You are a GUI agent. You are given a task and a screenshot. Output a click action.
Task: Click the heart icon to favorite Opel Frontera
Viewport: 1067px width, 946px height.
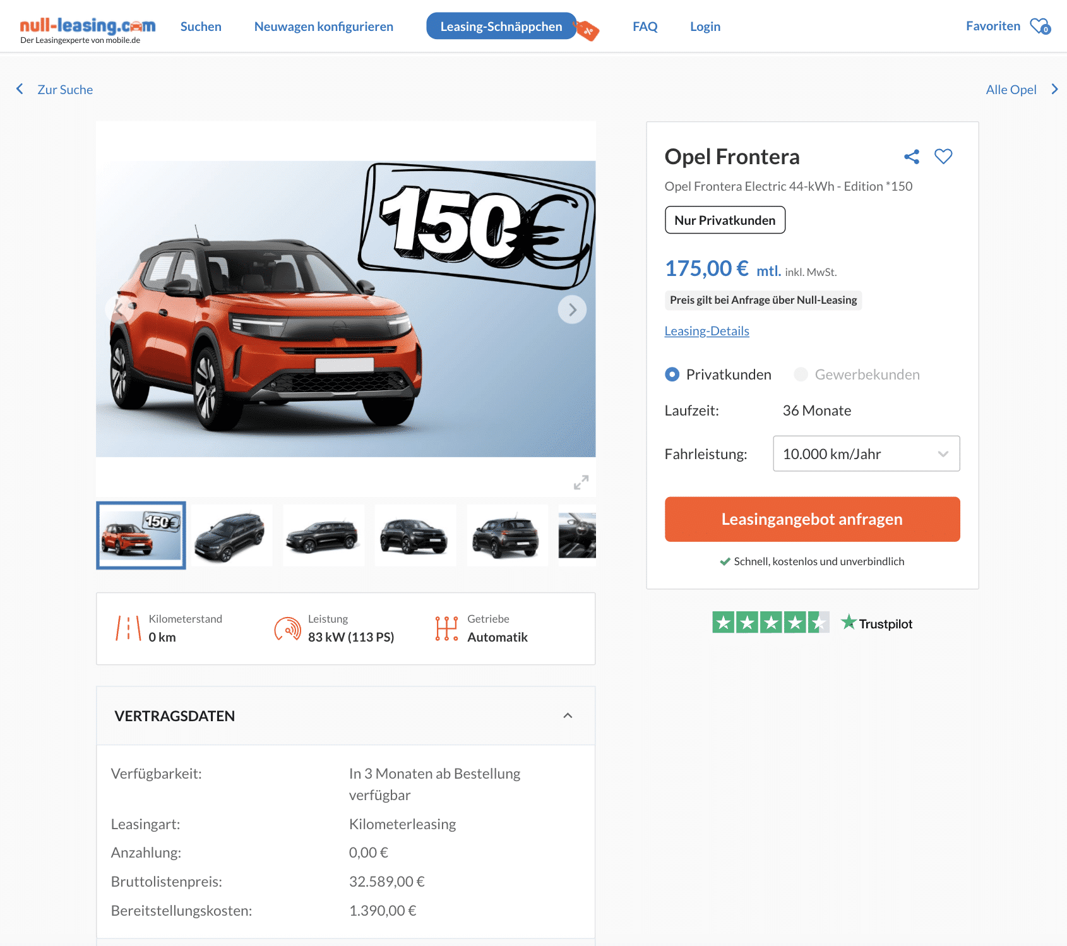pos(943,156)
